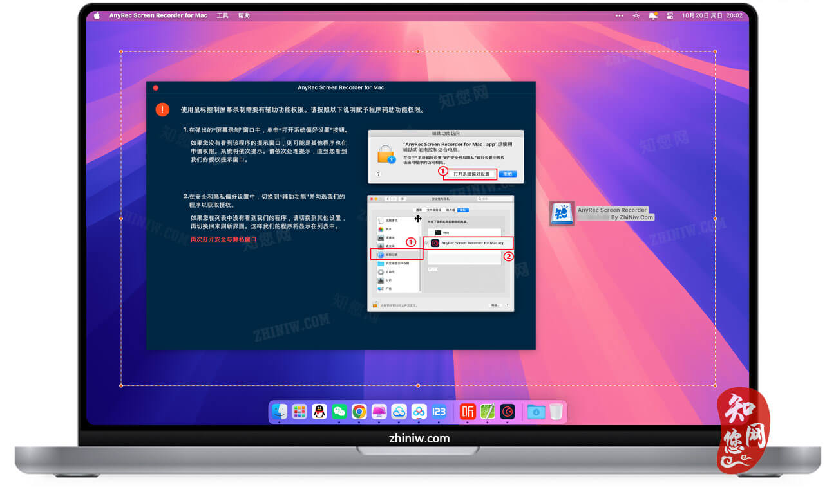Open the green pen editor app in dock
This screenshot has width=836, height=501.
pyautogui.click(x=488, y=412)
